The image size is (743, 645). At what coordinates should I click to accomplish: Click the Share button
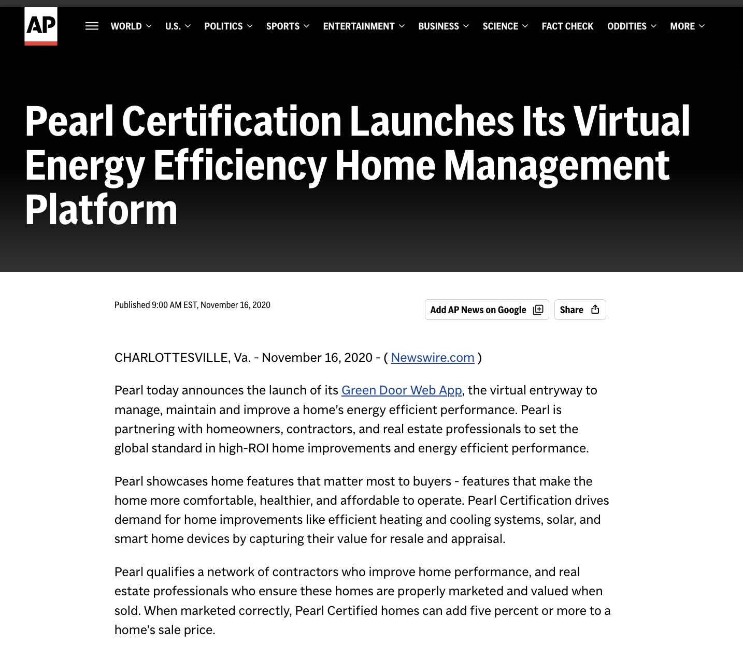[x=580, y=309]
